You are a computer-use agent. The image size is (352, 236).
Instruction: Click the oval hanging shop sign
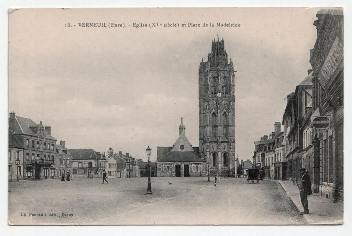pyautogui.click(x=321, y=123)
